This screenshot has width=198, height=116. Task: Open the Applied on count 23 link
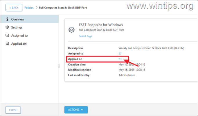pyautogui.click(x=120, y=59)
